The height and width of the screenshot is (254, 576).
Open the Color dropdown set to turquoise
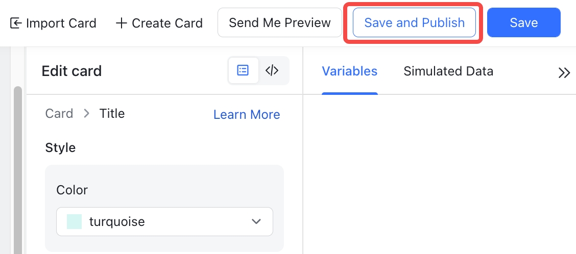[164, 221]
